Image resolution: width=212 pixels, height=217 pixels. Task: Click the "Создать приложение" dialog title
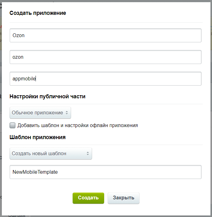(x=38, y=13)
